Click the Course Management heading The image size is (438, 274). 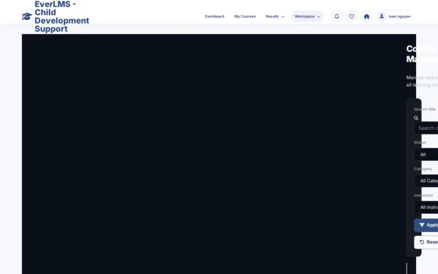(x=422, y=54)
